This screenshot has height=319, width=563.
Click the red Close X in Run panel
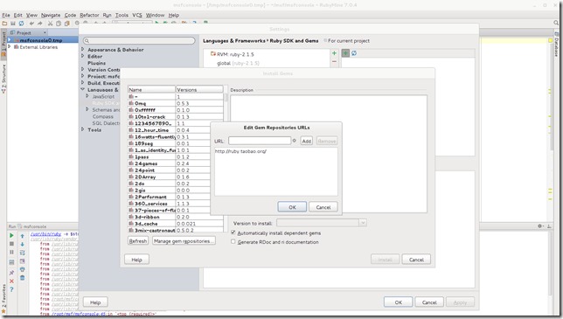pos(11,281)
